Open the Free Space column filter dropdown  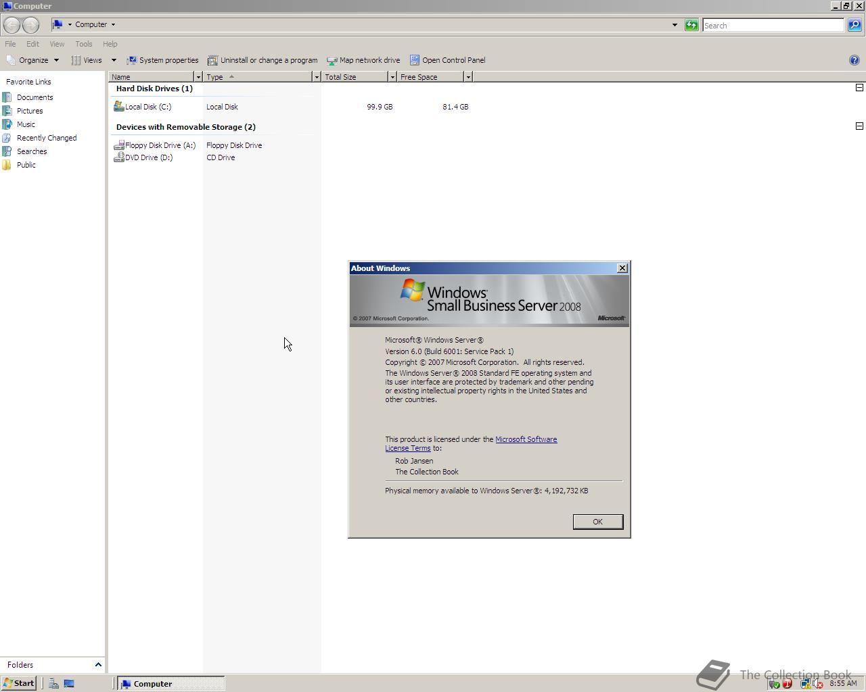(x=468, y=77)
